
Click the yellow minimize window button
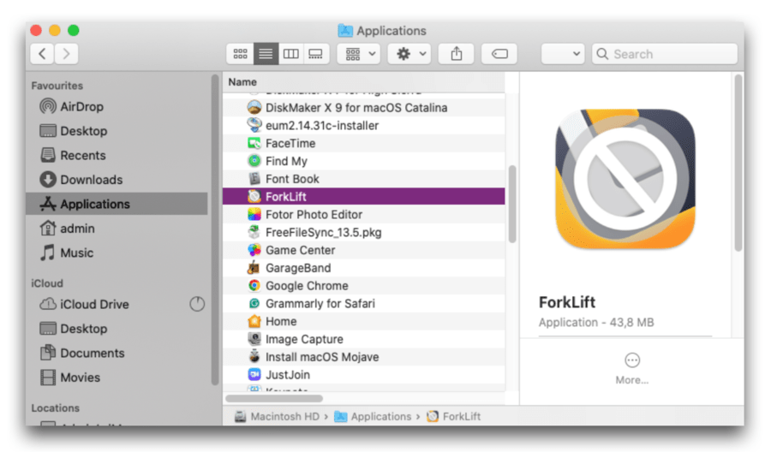pyautogui.click(x=55, y=31)
